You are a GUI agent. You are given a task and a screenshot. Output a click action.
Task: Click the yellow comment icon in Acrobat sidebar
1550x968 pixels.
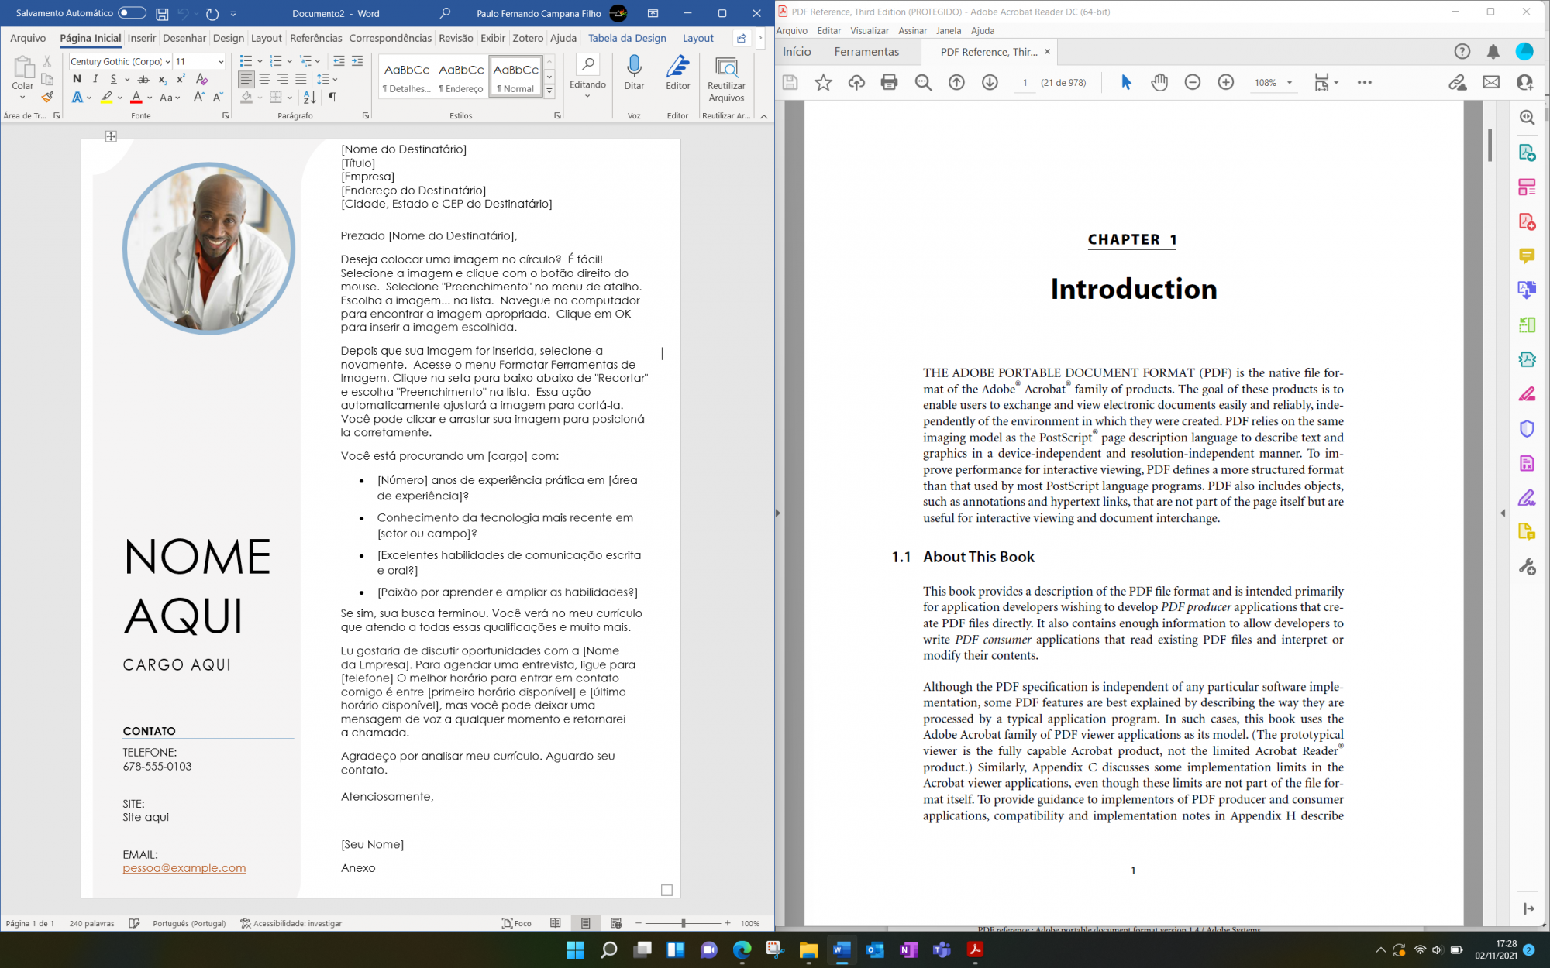point(1527,256)
